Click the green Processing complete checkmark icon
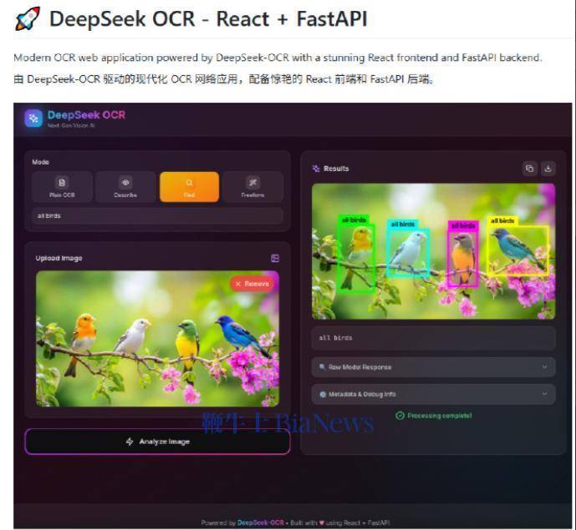 [400, 416]
